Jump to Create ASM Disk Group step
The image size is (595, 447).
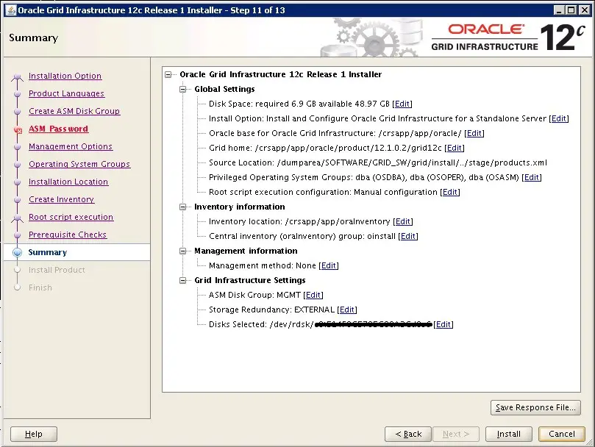74,111
